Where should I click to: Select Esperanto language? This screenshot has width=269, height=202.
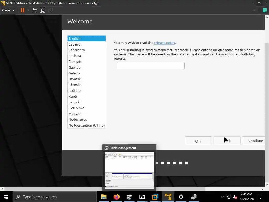point(86,50)
